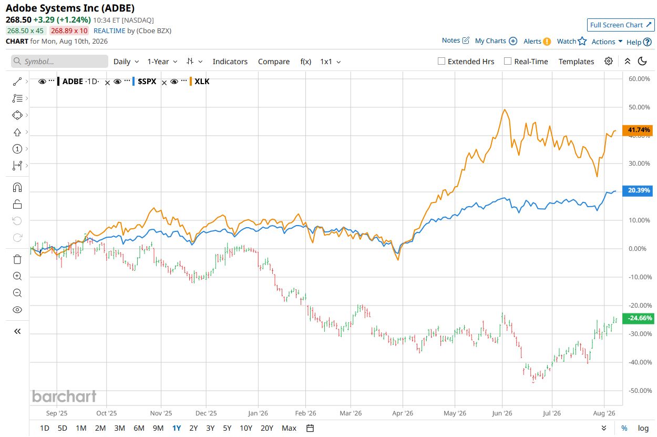The height and width of the screenshot is (437, 657).
Task: Open the f(x) expressions button
Action: coord(306,62)
